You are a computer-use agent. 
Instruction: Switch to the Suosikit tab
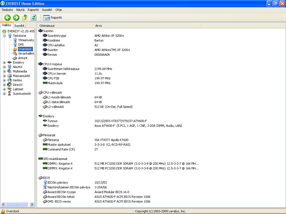pyautogui.click(x=19, y=26)
